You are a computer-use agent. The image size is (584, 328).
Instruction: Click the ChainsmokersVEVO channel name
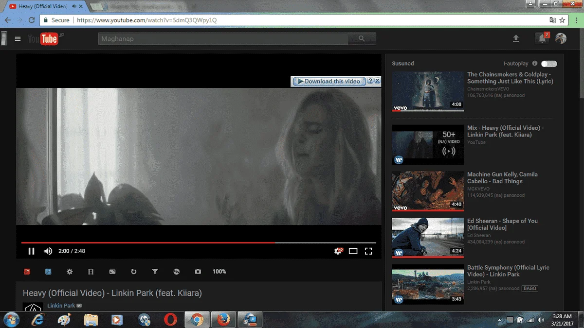[489, 89]
